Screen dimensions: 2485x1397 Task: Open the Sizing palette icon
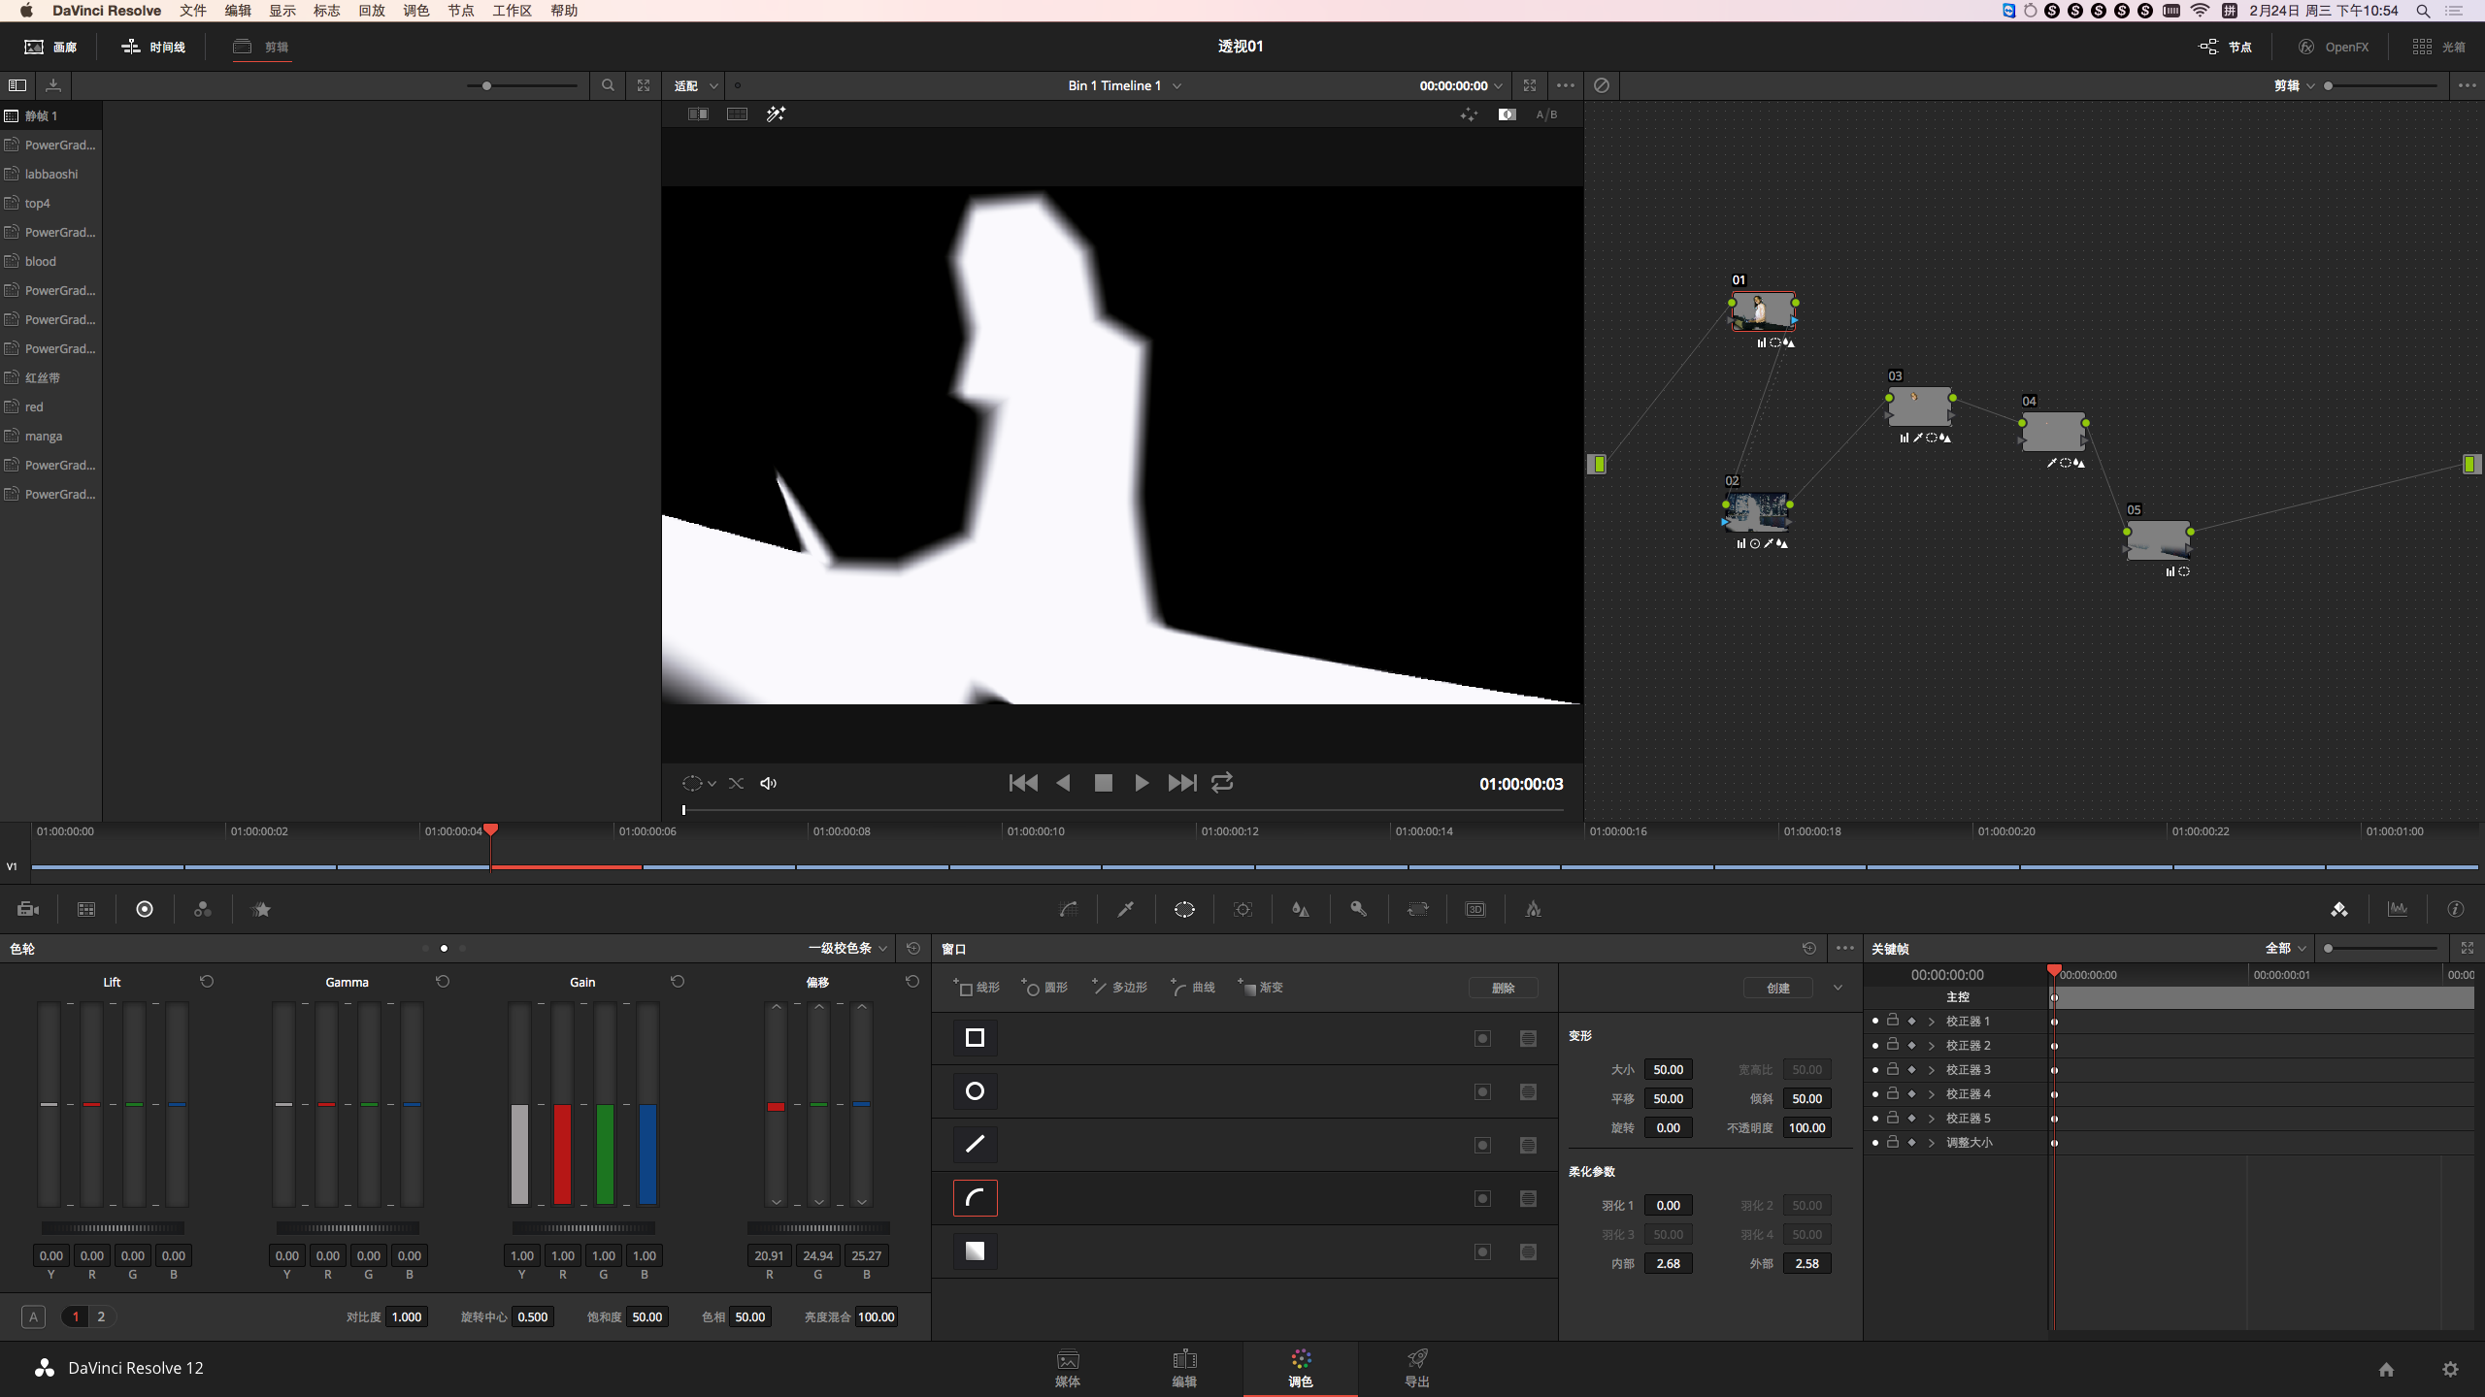tap(1417, 909)
